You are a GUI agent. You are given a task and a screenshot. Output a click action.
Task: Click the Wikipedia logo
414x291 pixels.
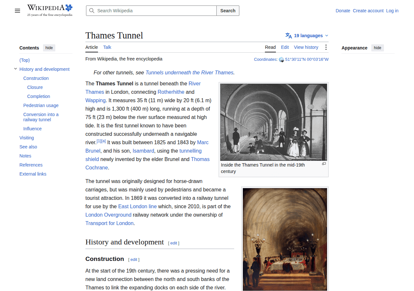[50, 10]
